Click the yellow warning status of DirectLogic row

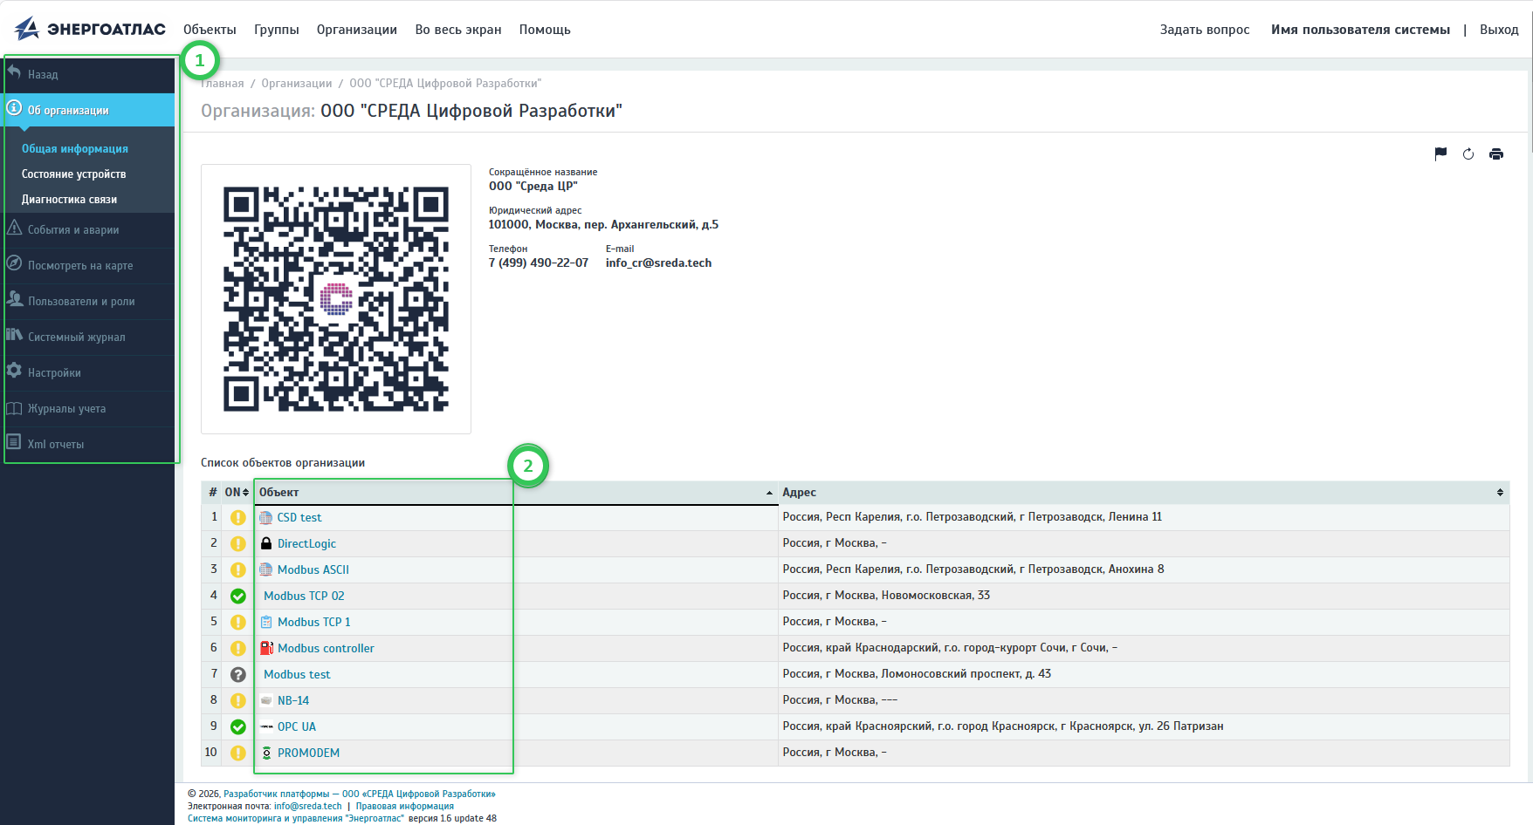(237, 543)
